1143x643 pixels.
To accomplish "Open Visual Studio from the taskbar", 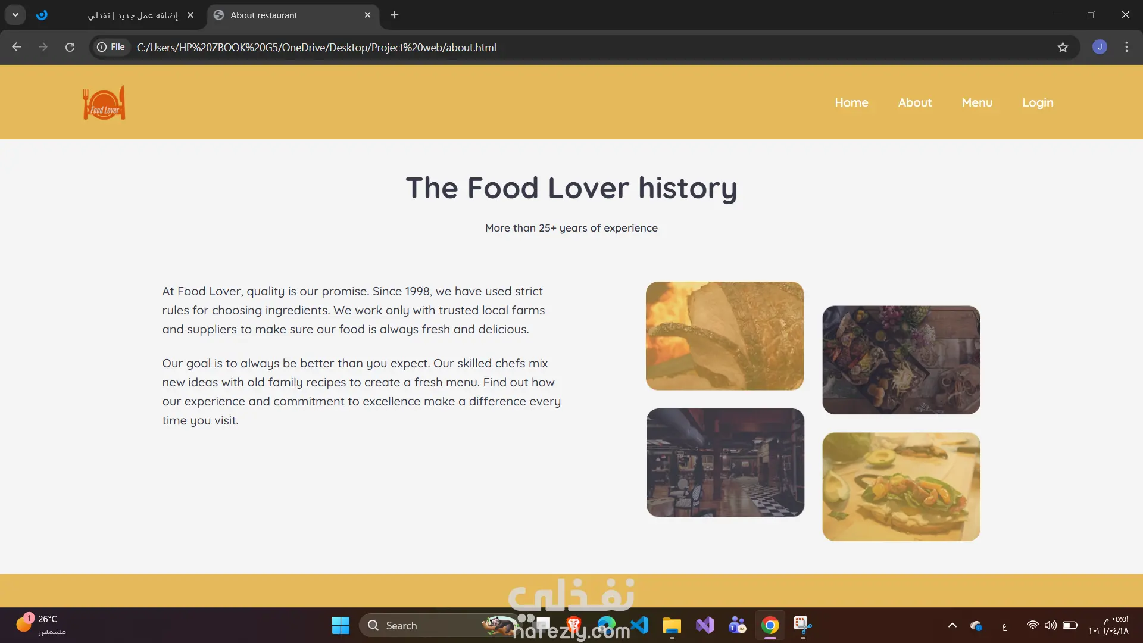I will (705, 626).
